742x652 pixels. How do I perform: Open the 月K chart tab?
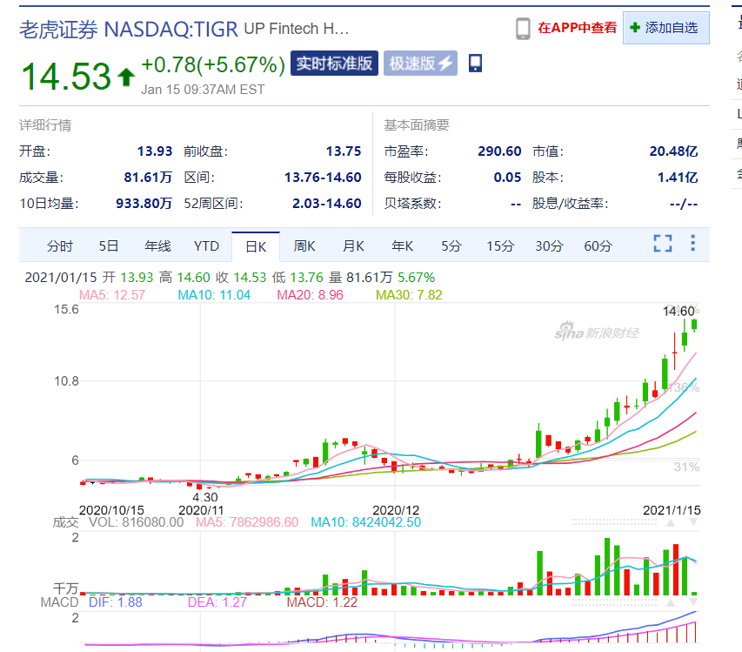click(x=353, y=246)
